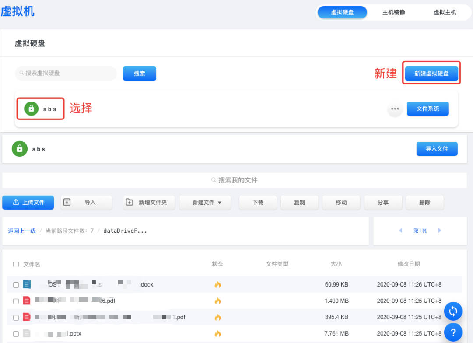Select the green lock icon in the abs disk card
Viewport: 473px width, 343px height.
(x=32, y=108)
